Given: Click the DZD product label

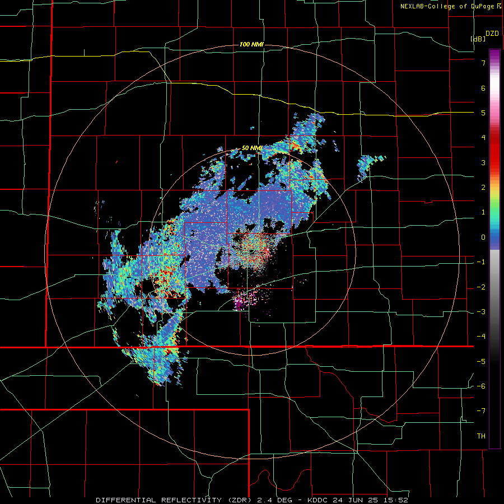Looking at the screenshot, I should tap(492, 34).
